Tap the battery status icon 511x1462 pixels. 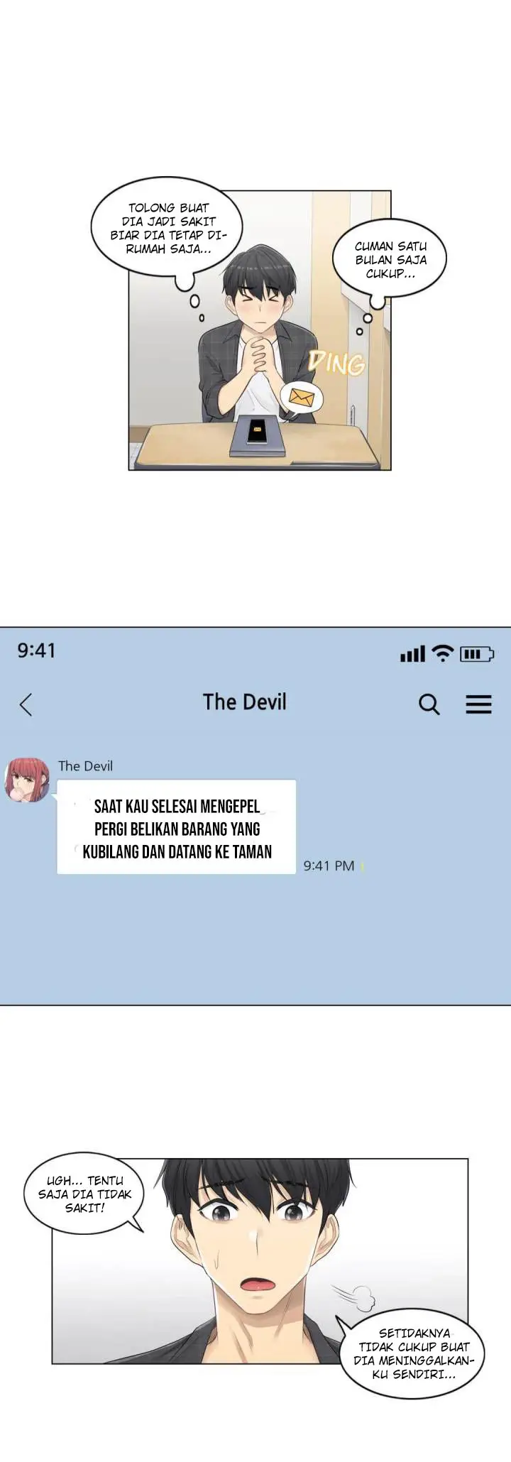click(x=477, y=654)
